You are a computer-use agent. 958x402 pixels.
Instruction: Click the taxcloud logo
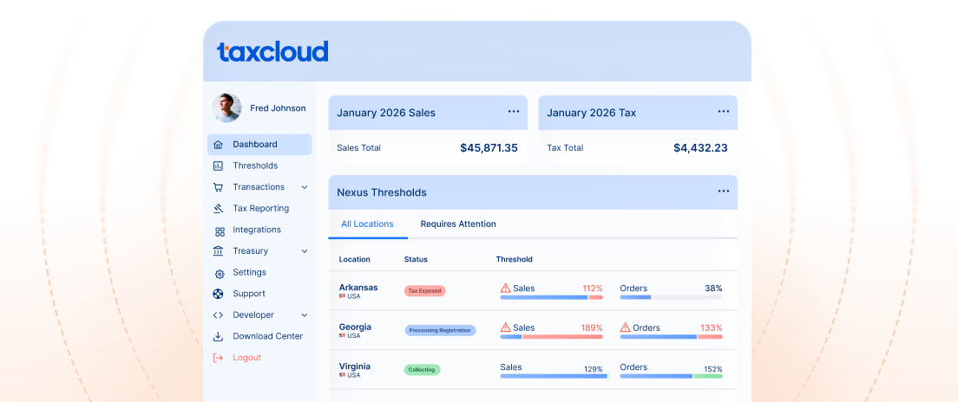(272, 52)
